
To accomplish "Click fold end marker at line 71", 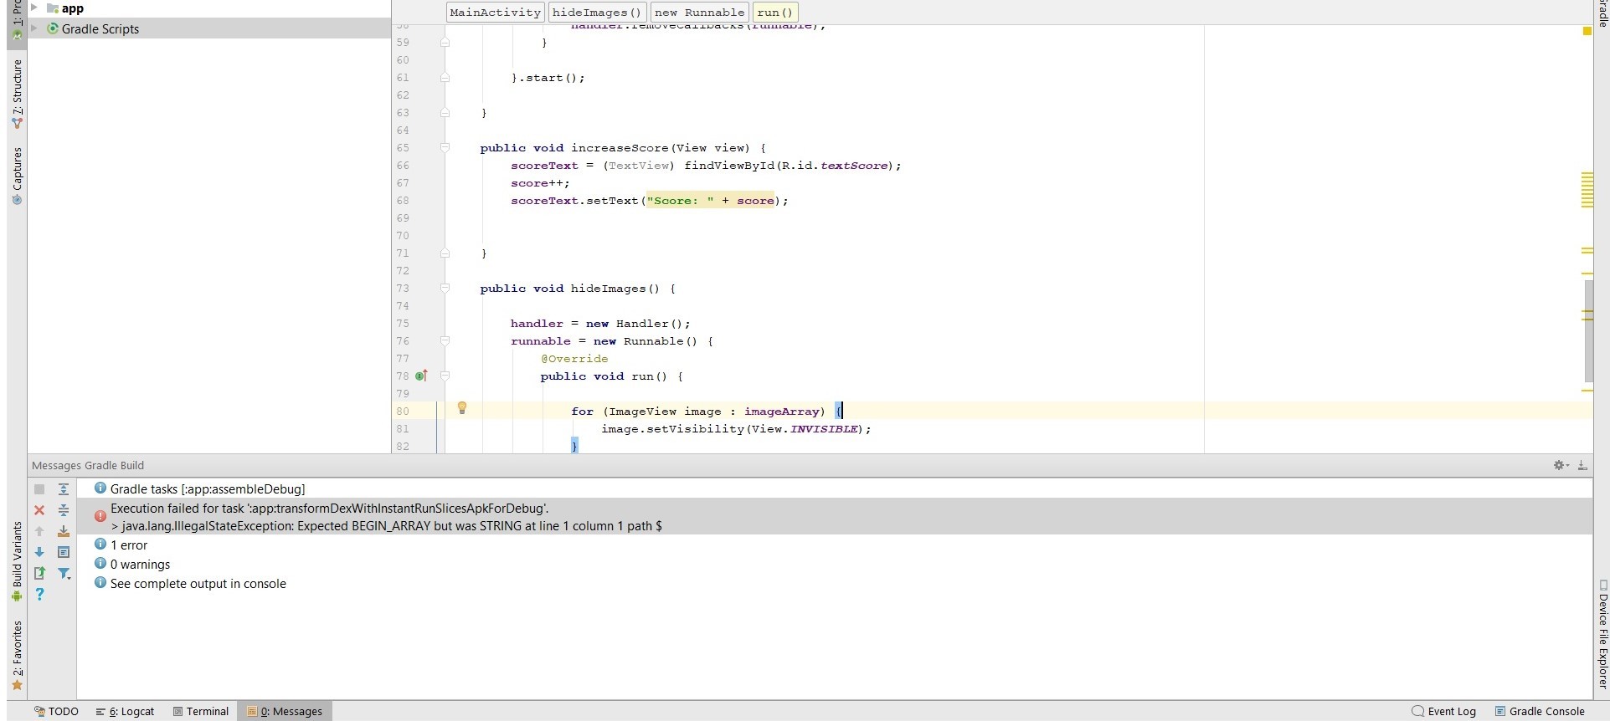I will tap(445, 253).
